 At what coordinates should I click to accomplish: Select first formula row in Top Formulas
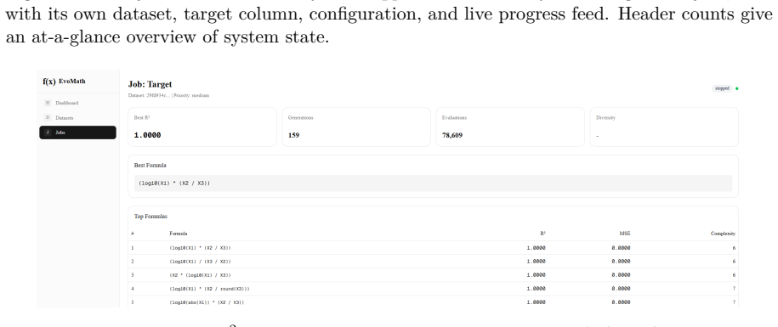click(x=433, y=248)
